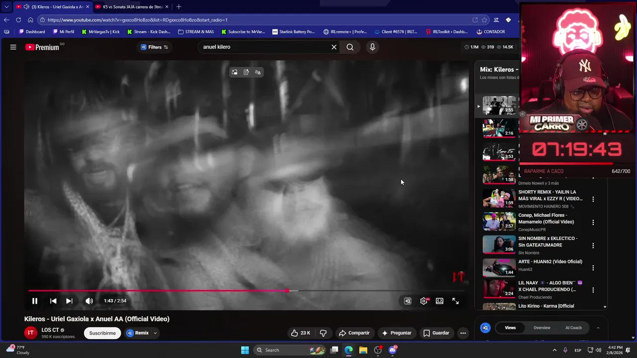This screenshot has height=358, width=637.
Task: Open options for ARTE - HUAN62 video
Action: click(x=593, y=268)
